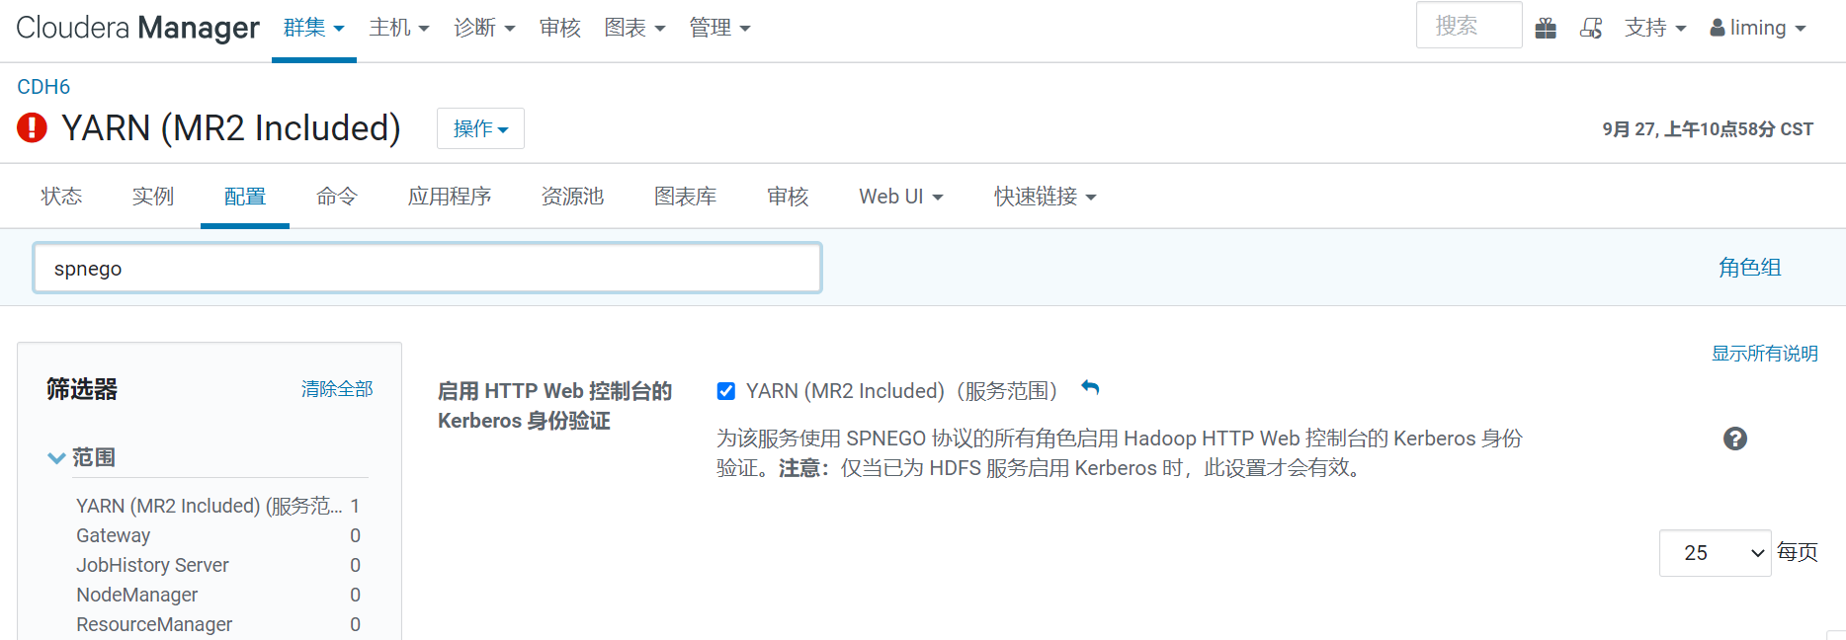Open the 支持 dropdown menu
The width and height of the screenshot is (1846, 640).
(1655, 28)
